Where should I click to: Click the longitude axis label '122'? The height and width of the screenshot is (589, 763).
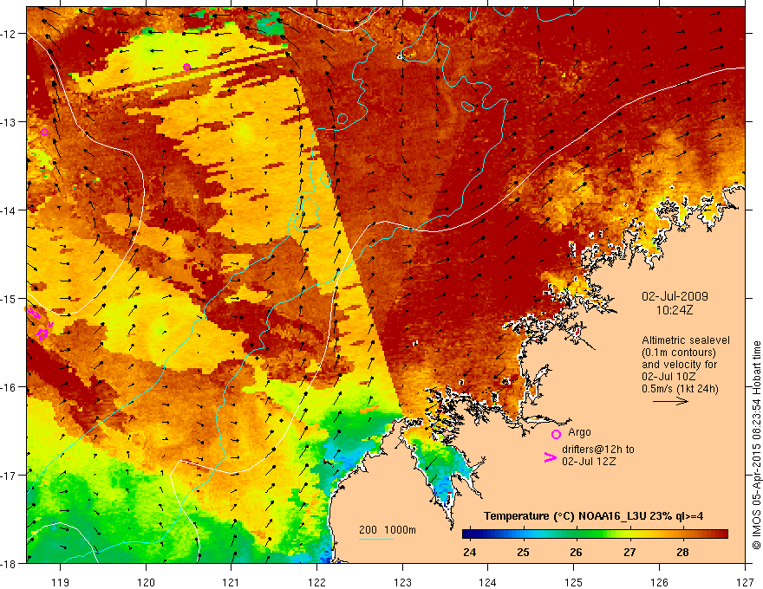pos(316,582)
